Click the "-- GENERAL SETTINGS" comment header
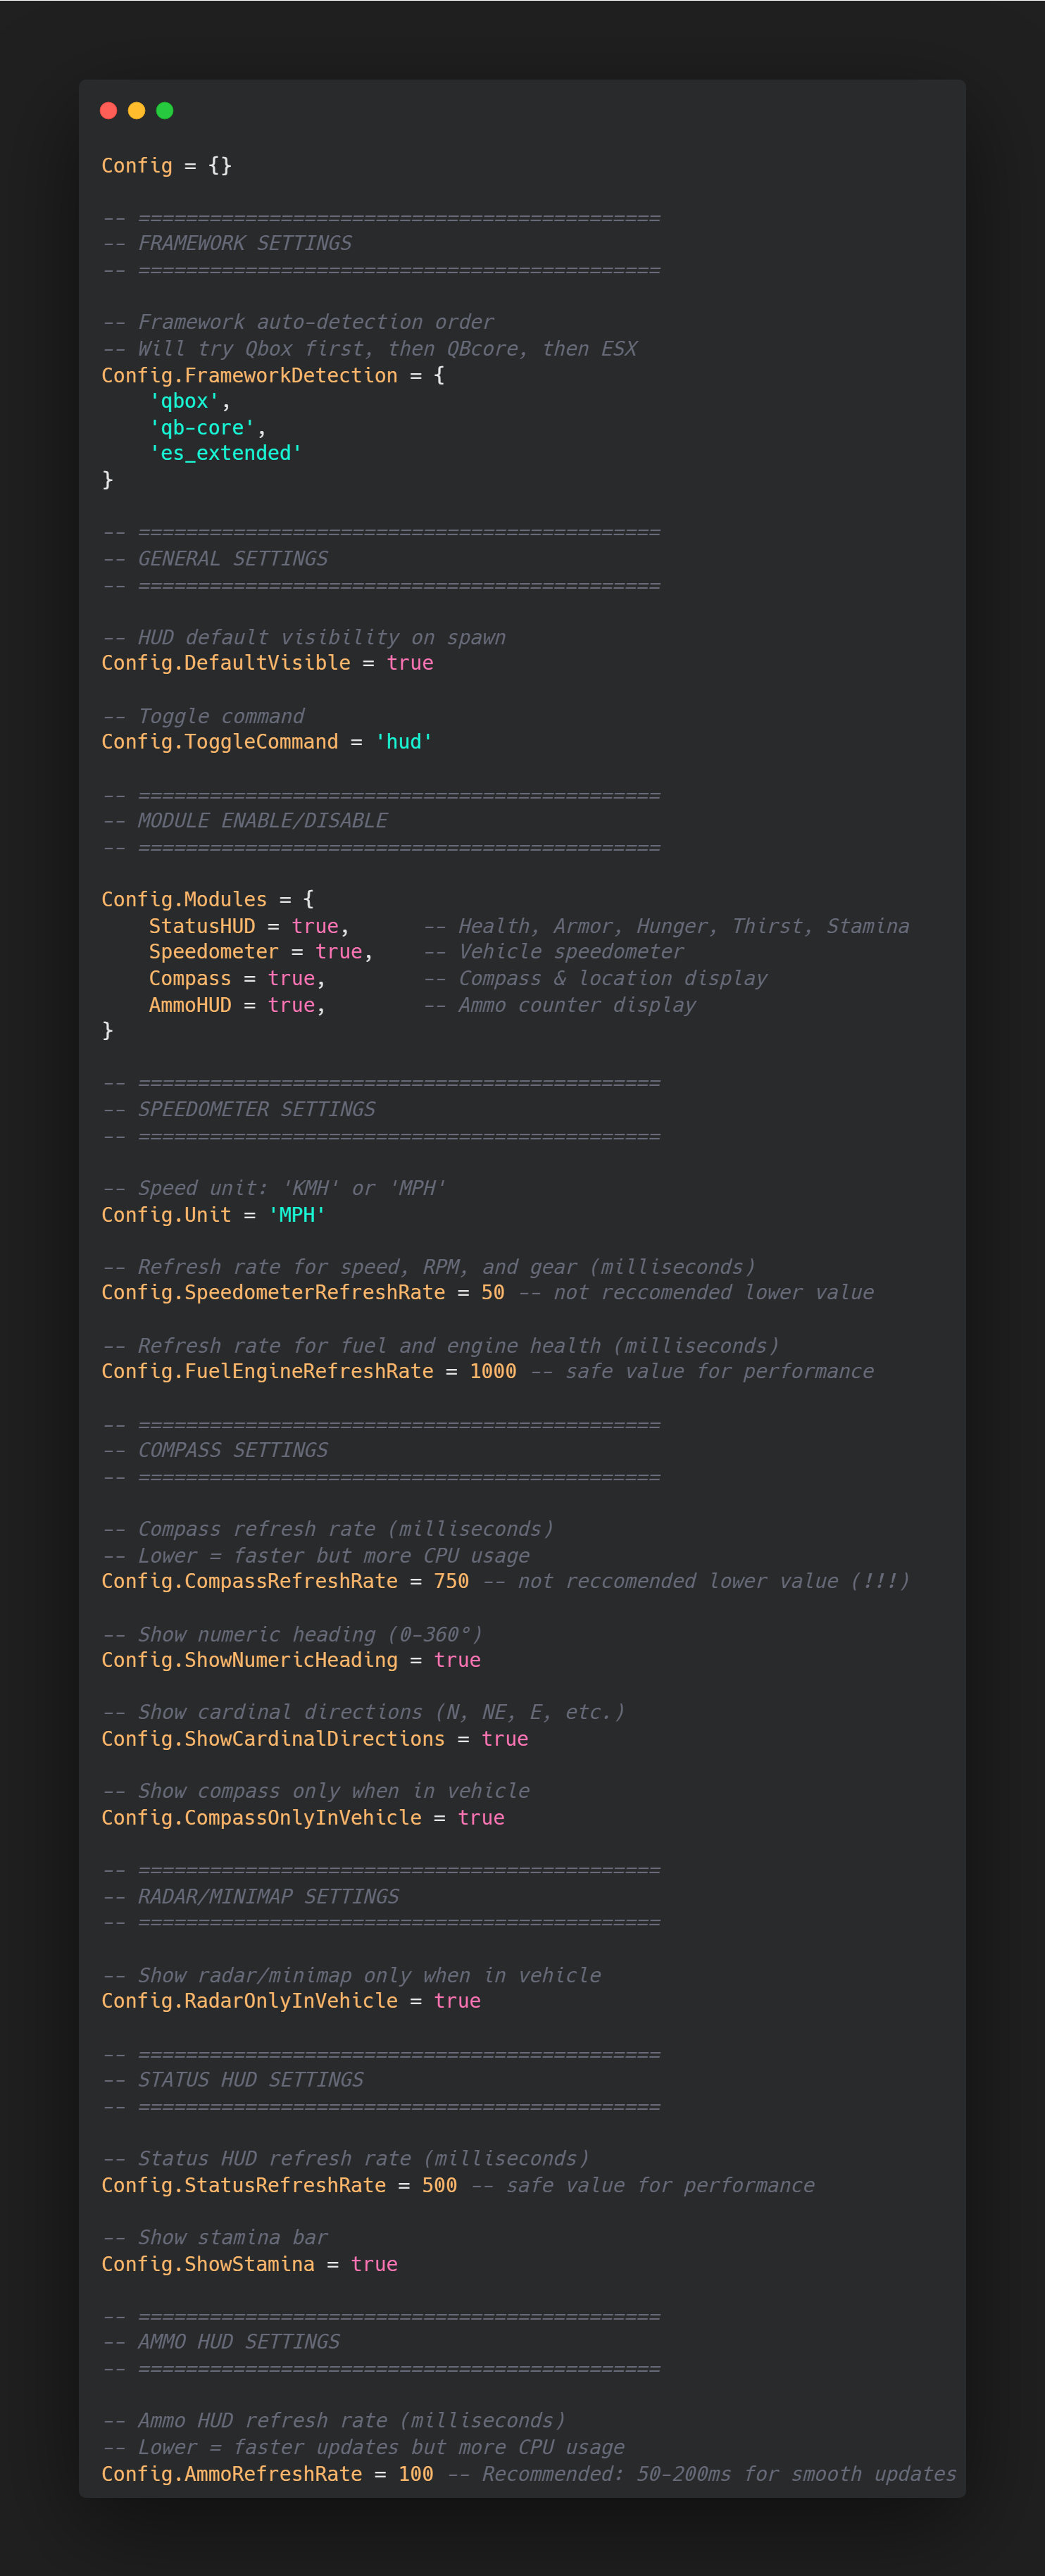The image size is (1045, 2576). [x=215, y=558]
